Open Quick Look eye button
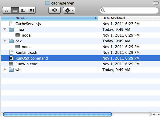The height and width of the screenshot is (117, 160). (55, 10)
